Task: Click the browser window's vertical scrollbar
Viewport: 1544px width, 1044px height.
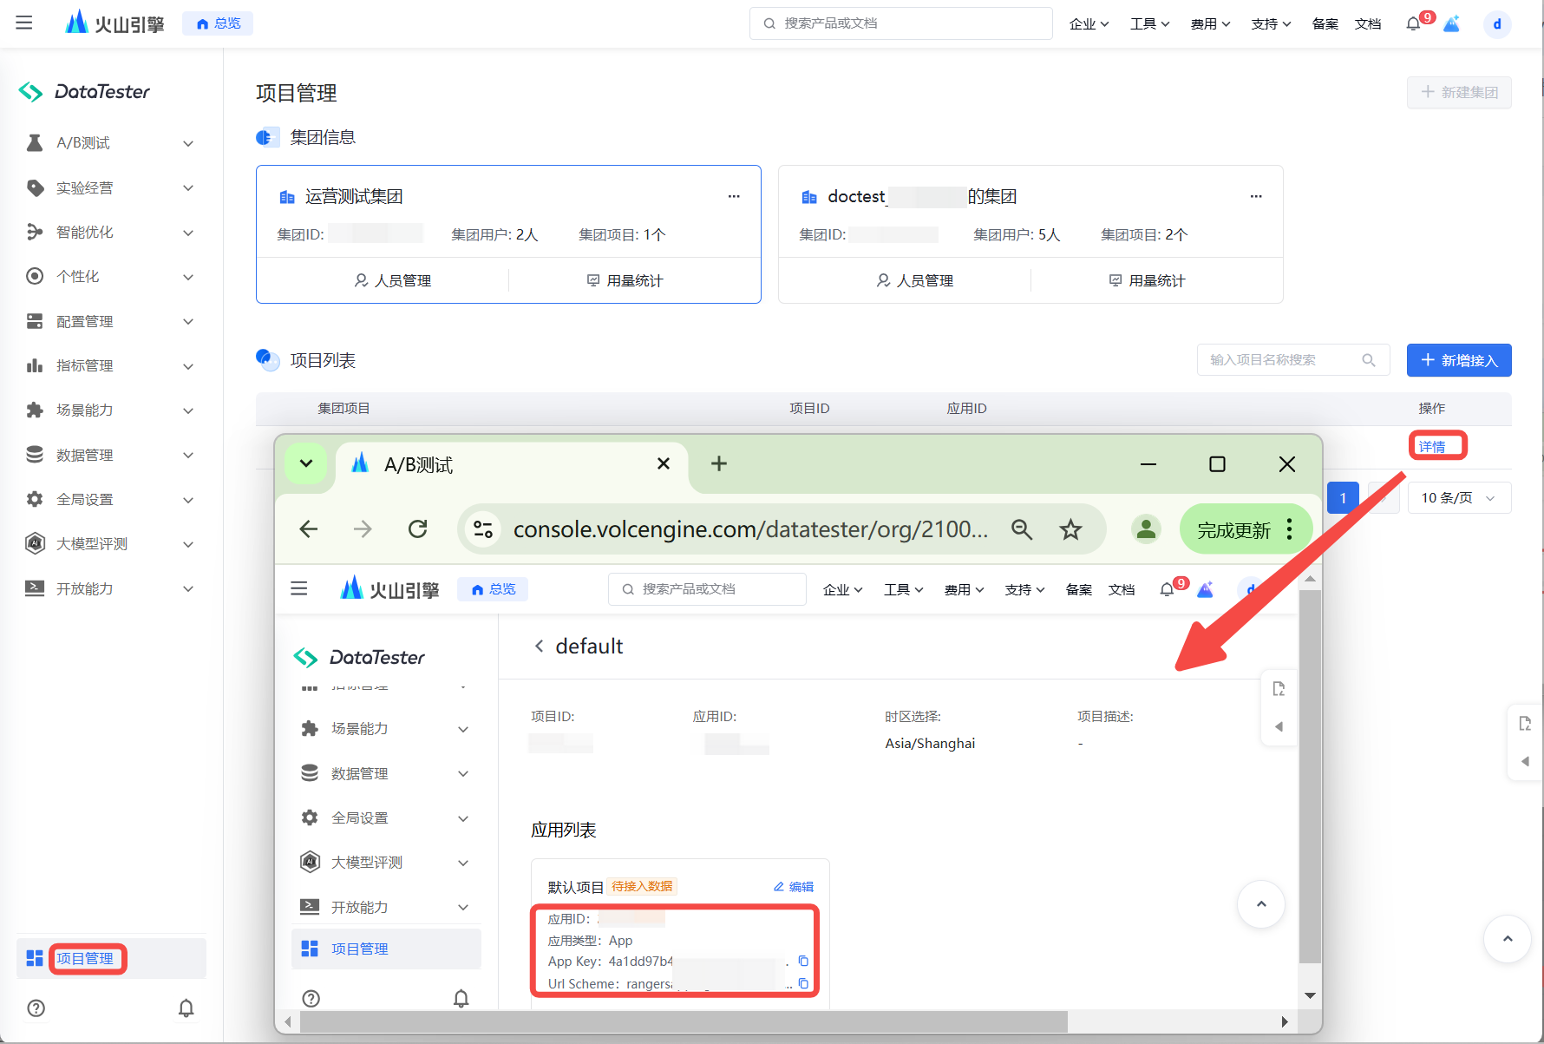Action: tap(1310, 776)
